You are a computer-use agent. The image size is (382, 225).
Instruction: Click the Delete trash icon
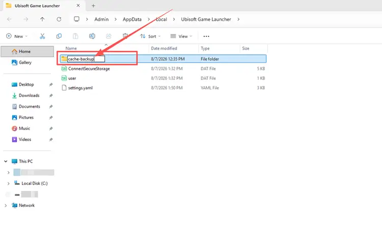[125, 36]
